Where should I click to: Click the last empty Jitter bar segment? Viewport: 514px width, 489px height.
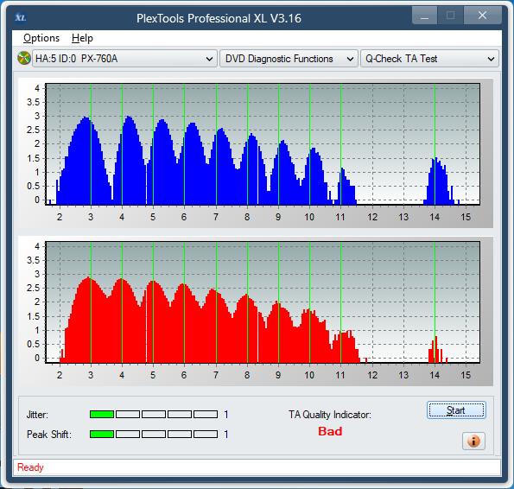pos(206,415)
